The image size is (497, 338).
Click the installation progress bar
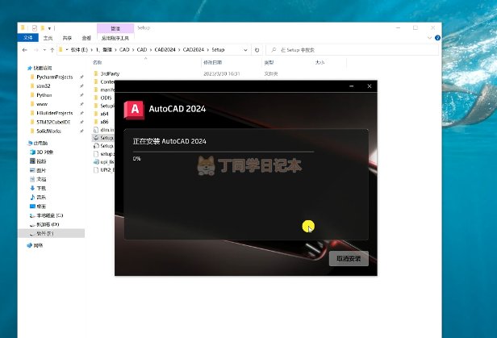click(223, 152)
